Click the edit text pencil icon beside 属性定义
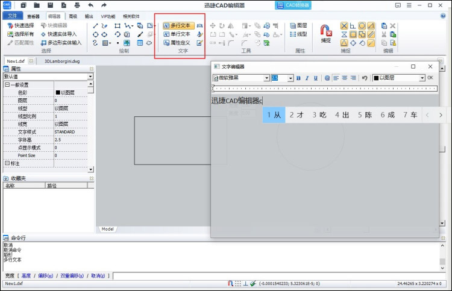 coord(199,43)
